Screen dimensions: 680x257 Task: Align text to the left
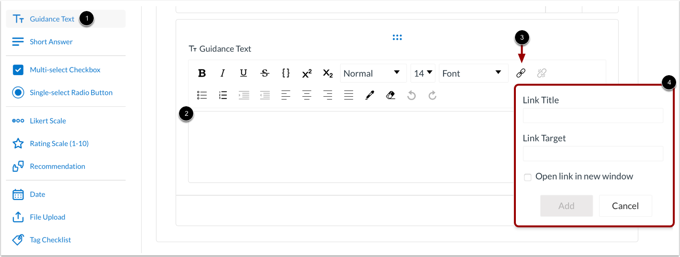tap(286, 95)
